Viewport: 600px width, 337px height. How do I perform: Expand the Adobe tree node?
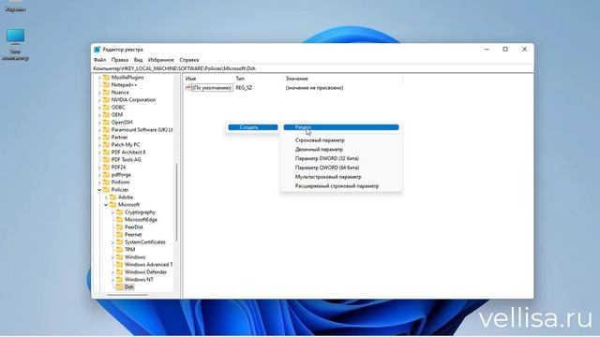pos(106,198)
